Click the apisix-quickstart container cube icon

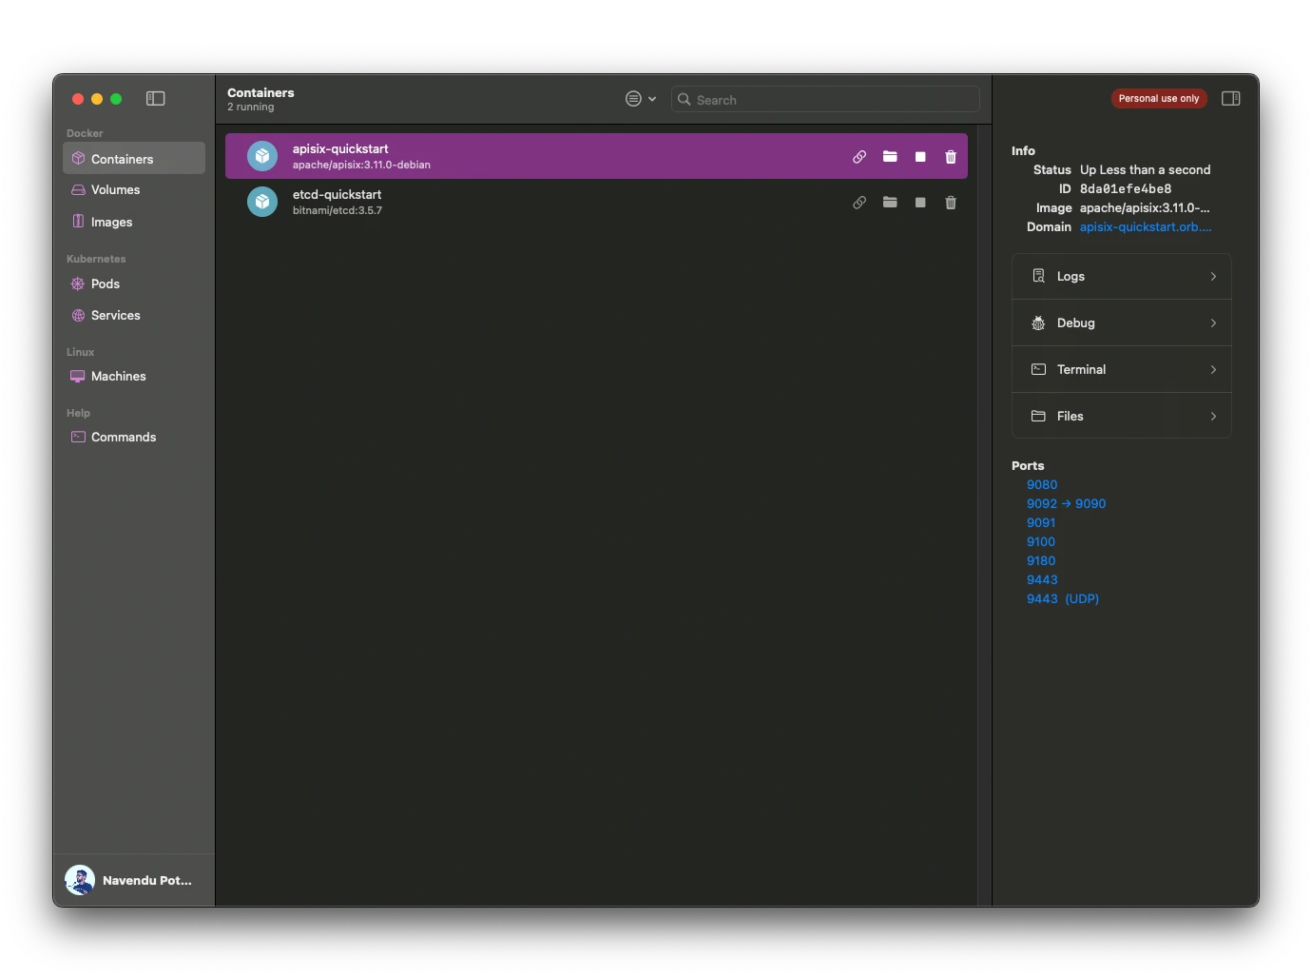click(262, 156)
